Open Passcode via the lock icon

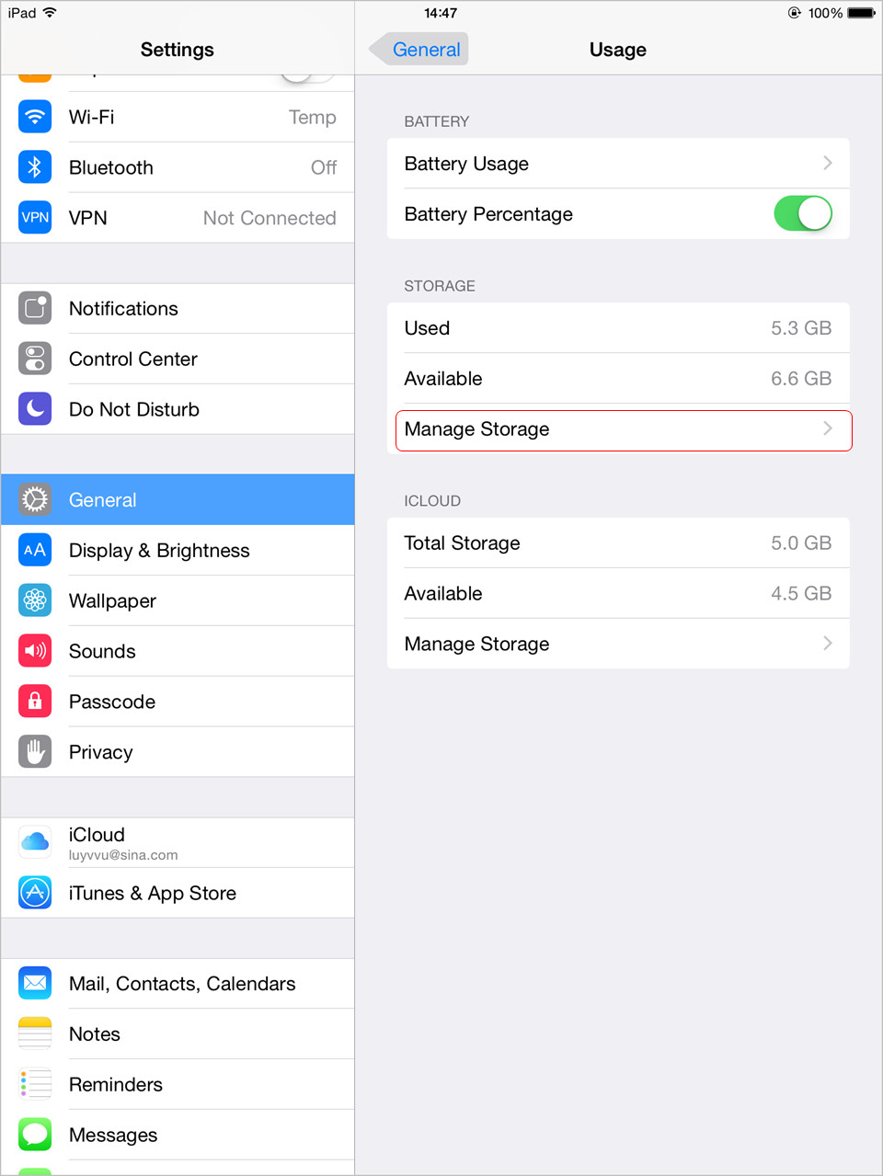[x=35, y=702]
